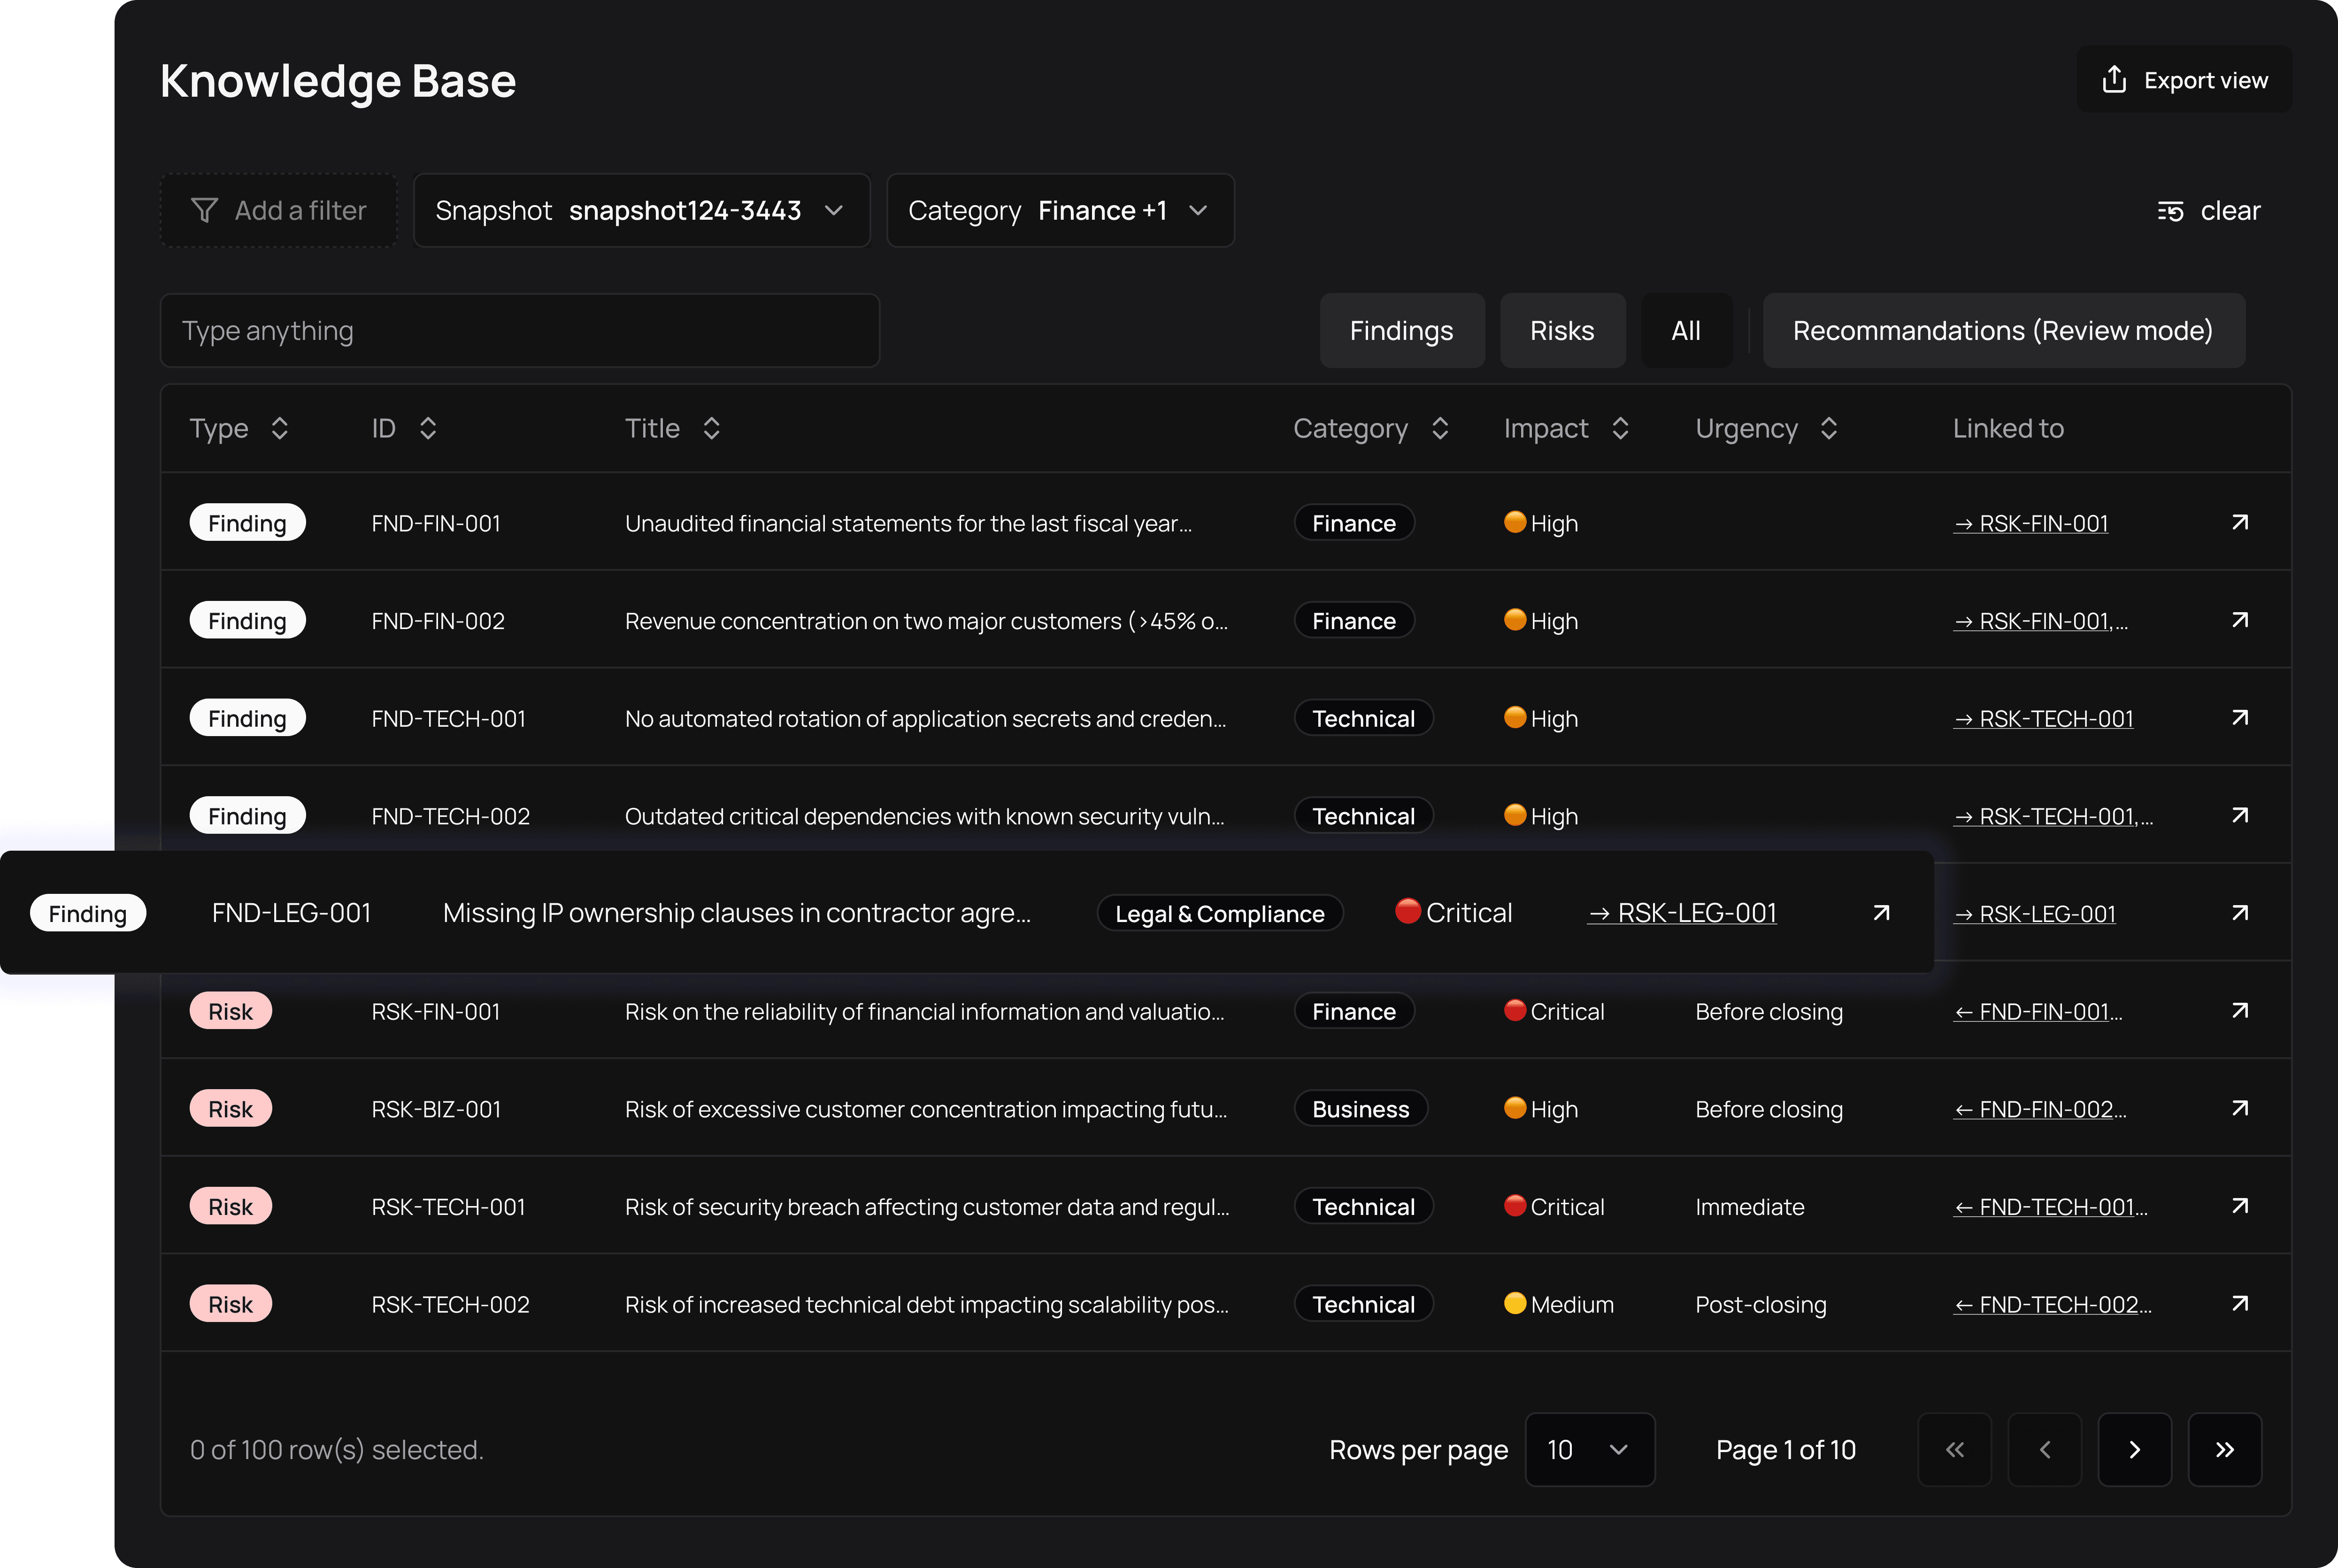Jump to last page double arrow
The width and height of the screenshot is (2338, 1568).
pos(2224,1450)
